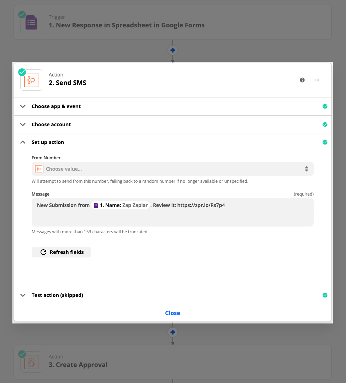The width and height of the screenshot is (346, 383).
Task: Click the Send SMS app icon
Action: pos(31,80)
